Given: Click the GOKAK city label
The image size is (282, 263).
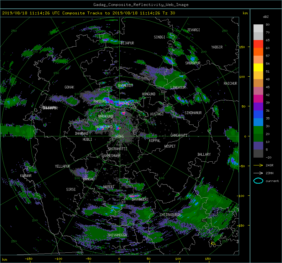Looking at the screenshot, I should 70,87.
